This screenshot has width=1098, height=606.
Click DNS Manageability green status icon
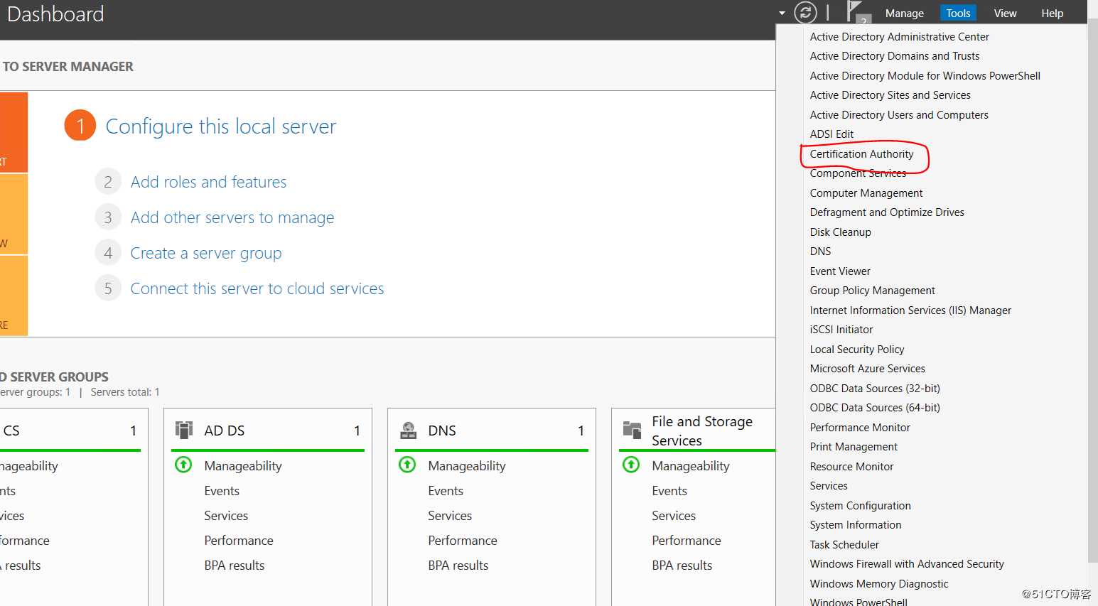[x=407, y=465]
